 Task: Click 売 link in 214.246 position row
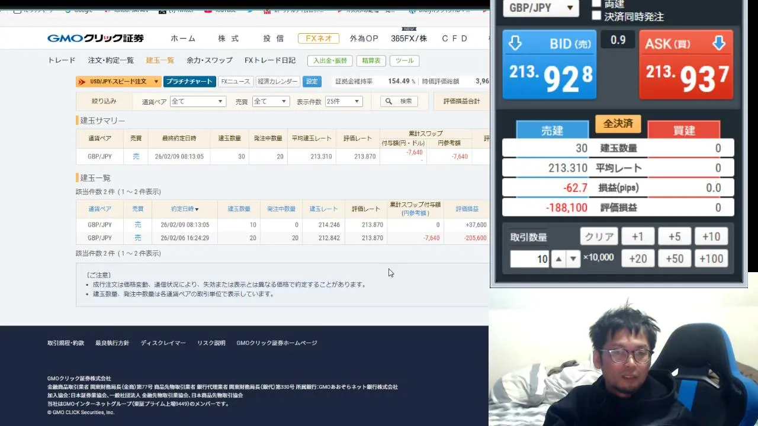(138, 225)
